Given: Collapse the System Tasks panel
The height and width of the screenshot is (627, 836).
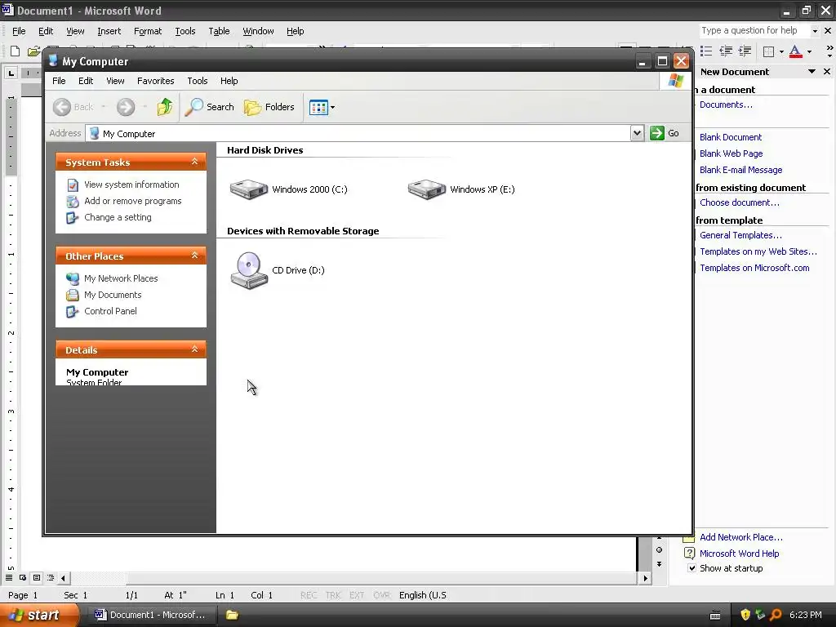Looking at the screenshot, I should (x=194, y=162).
